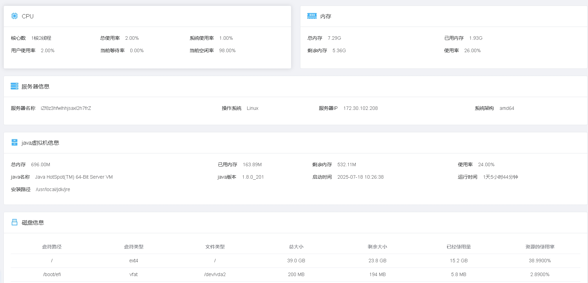Select the 盘符类型 column header
This screenshot has width=588, height=283.
pos(134,247)
